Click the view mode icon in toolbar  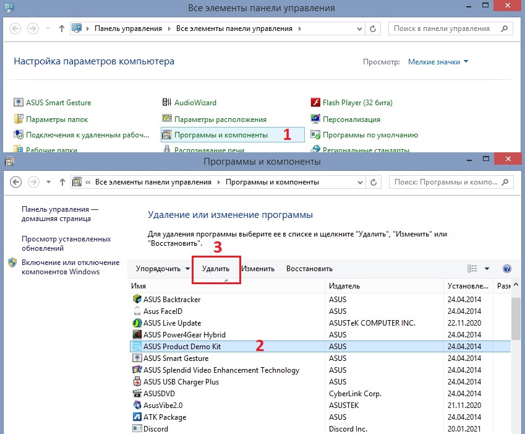(472, 269)
